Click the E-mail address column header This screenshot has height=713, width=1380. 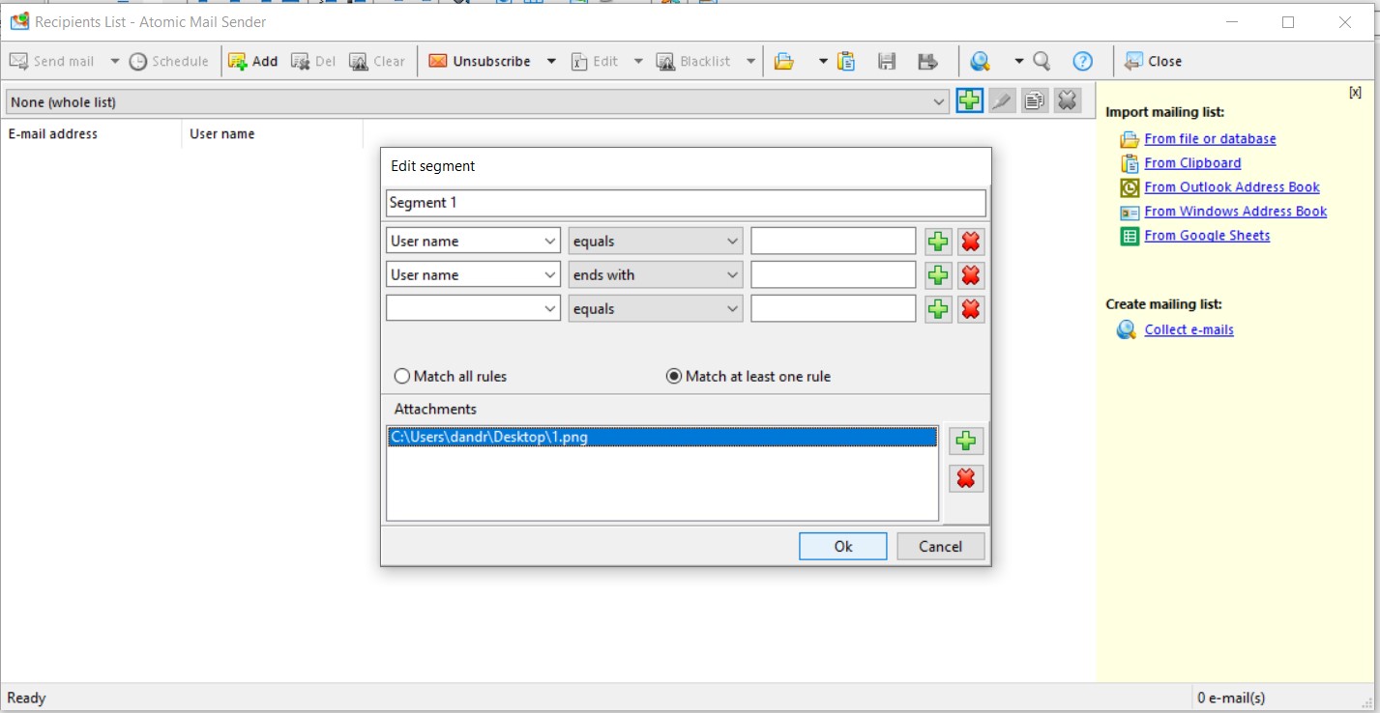pyautogui.click(x=91, y=134)
